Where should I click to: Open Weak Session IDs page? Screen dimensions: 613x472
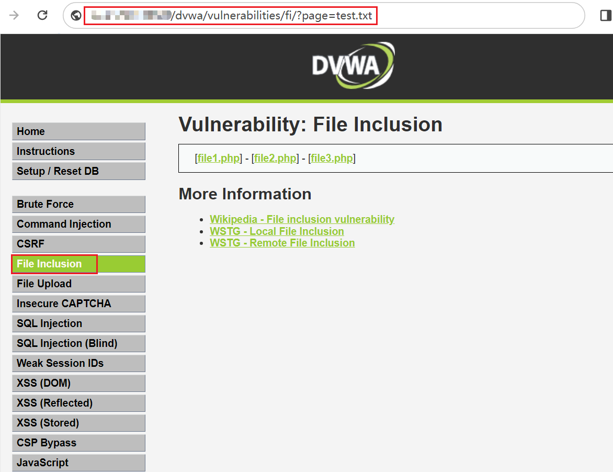[78, 363]
